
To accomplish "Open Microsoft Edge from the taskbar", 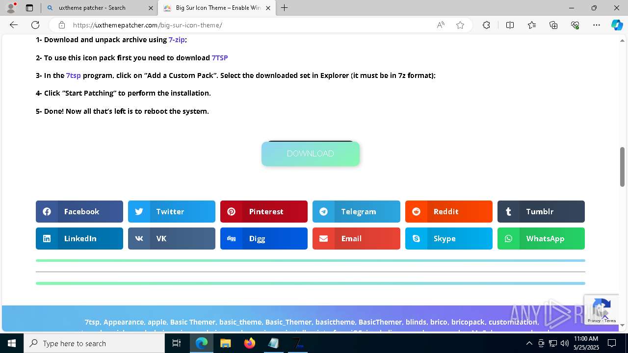I will [202, 343].
